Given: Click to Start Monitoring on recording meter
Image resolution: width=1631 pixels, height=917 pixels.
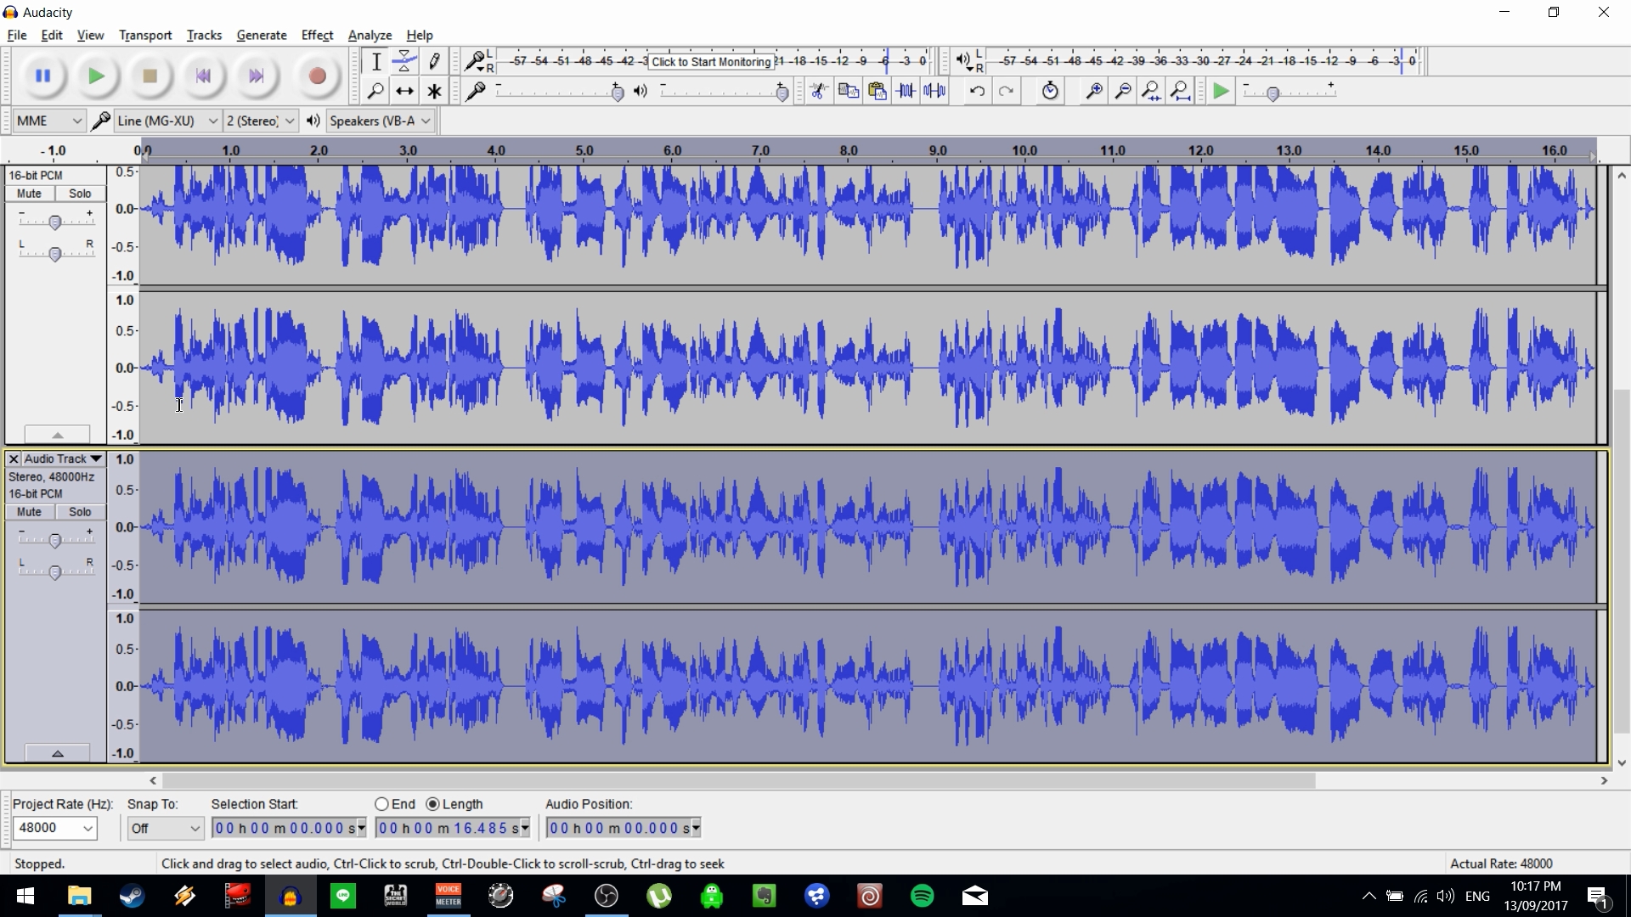Looking at the screenshot, I should (x=711, y=61).
